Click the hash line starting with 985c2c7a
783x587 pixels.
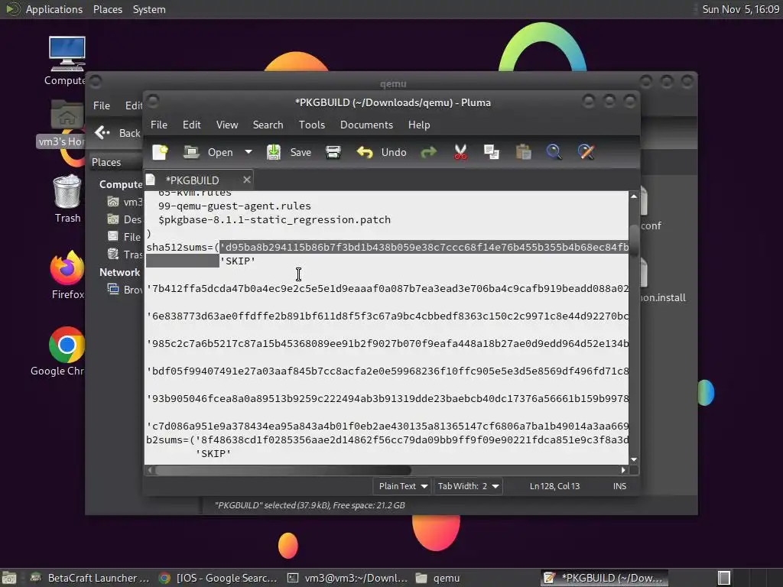click(387, 343)
